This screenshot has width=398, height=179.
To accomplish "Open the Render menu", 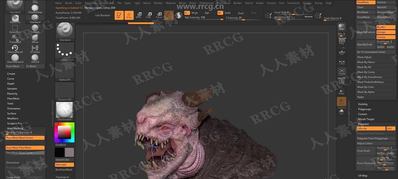I will (237, 3).
